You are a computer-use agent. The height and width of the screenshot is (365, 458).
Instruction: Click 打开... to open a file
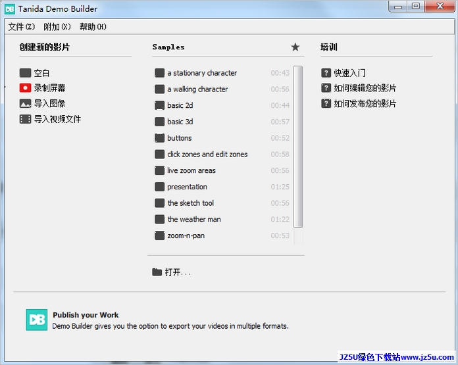(178, 272)
